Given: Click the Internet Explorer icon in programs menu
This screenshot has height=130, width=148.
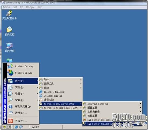Looking at the screenshot, I should point(41,92).
